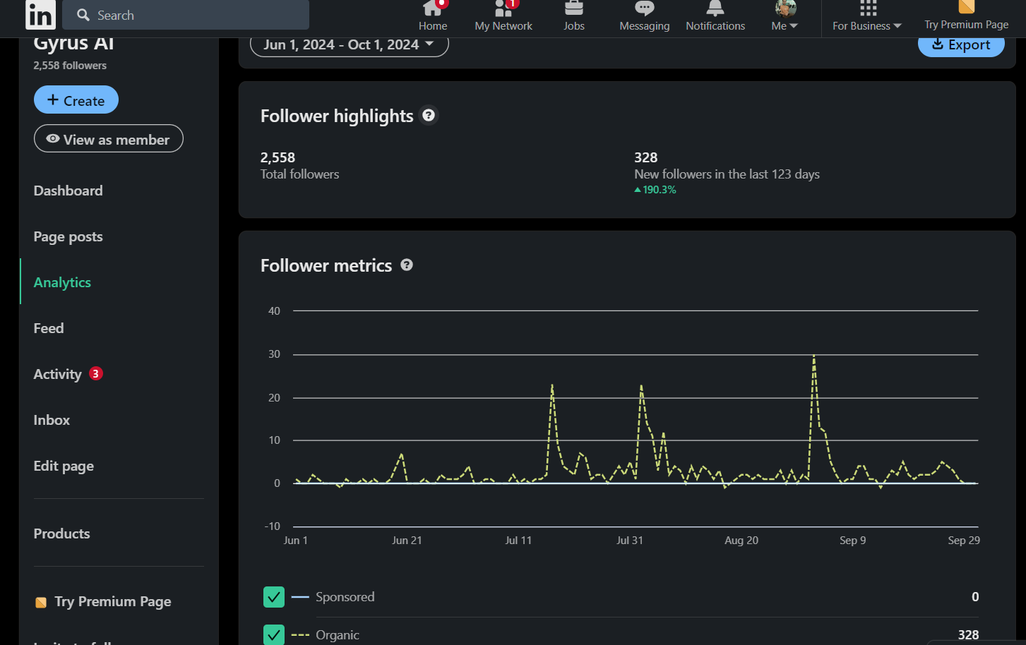Click the Export button
1026x645 pixels.
960,45
